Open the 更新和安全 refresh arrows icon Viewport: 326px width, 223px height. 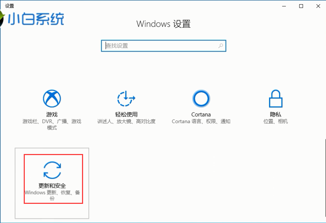pos(52,170)
